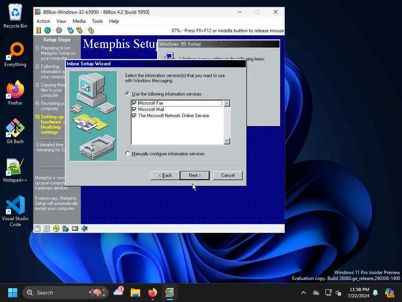Click the second floppy drive status icon

47,228
